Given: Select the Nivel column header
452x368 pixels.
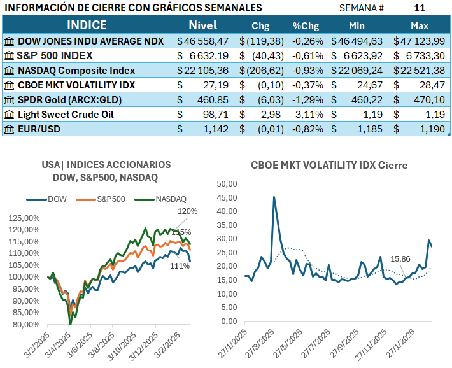Looking at the screenshot, I should [202, 25].
